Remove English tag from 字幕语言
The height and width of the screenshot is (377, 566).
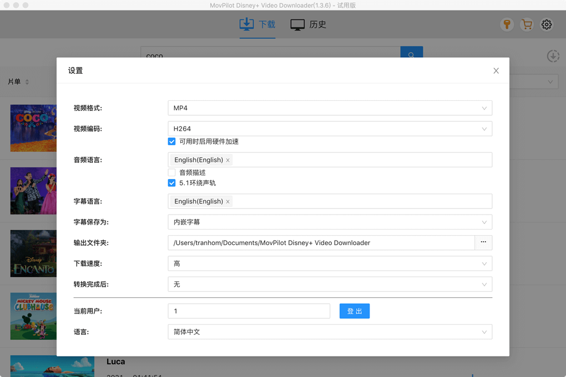coord(228,202)
